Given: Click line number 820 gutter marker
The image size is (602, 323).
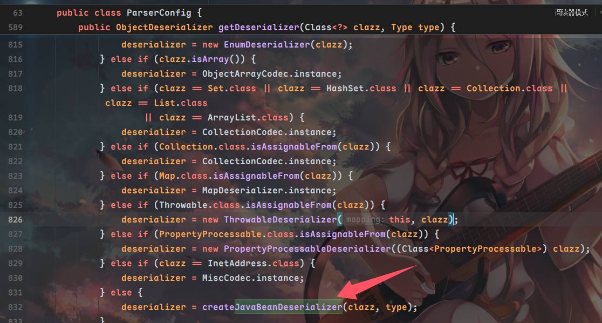Looking at the screenshot, I should (15, 132).
